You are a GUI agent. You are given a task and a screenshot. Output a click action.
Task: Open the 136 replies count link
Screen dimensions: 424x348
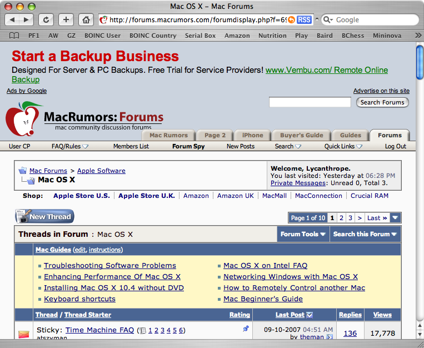(350, 334)
